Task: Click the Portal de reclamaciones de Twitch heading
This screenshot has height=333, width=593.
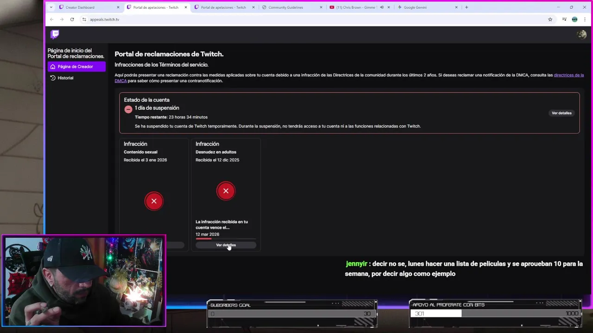Action: 169,54
